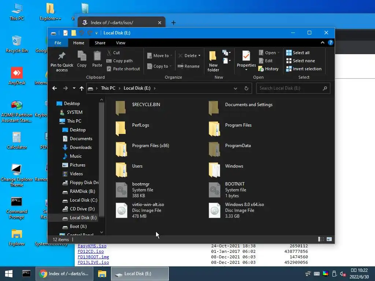
Task: Click title bar Properties quick-access icon
Action: [x=65, y=33]
